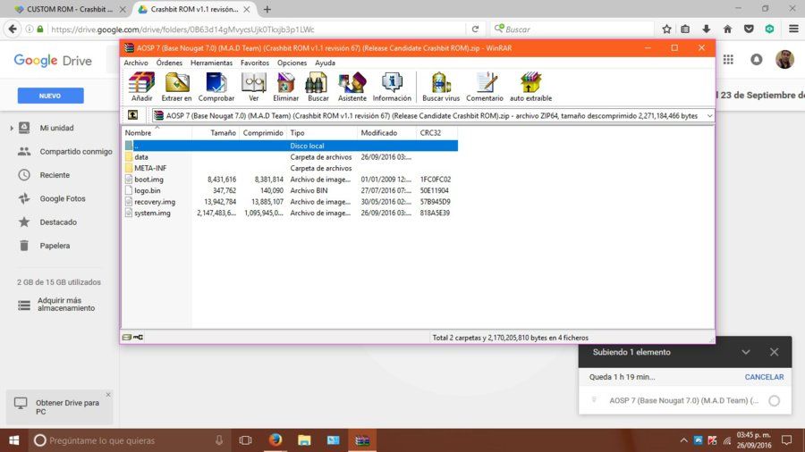Viewport: 805px width, 452px height.
Task: Open the Favoritos menu
Action: coord(255,63)
